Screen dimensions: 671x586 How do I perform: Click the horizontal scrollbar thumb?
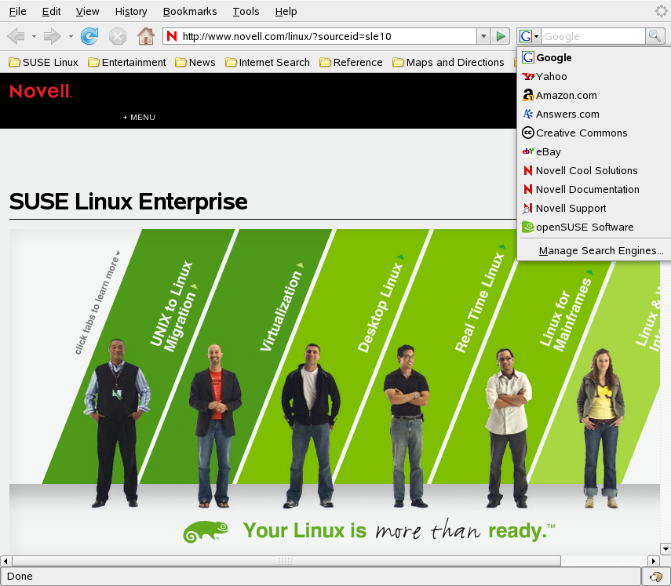286,561
